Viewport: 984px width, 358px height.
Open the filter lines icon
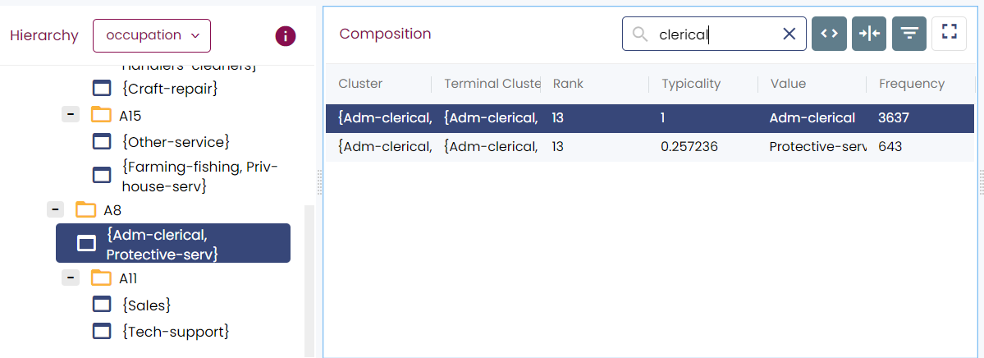click(909, 34)
